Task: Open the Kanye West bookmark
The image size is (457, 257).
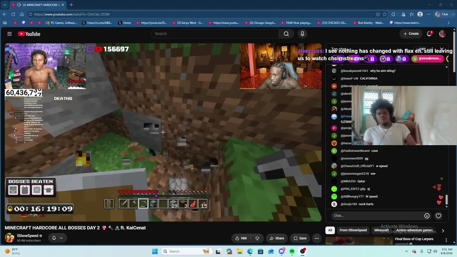Action: (x=187, y=23)
